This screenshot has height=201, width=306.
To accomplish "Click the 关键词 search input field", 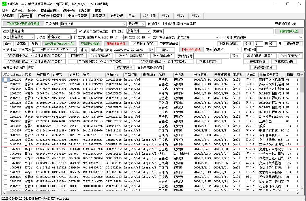I will [218, 31].
